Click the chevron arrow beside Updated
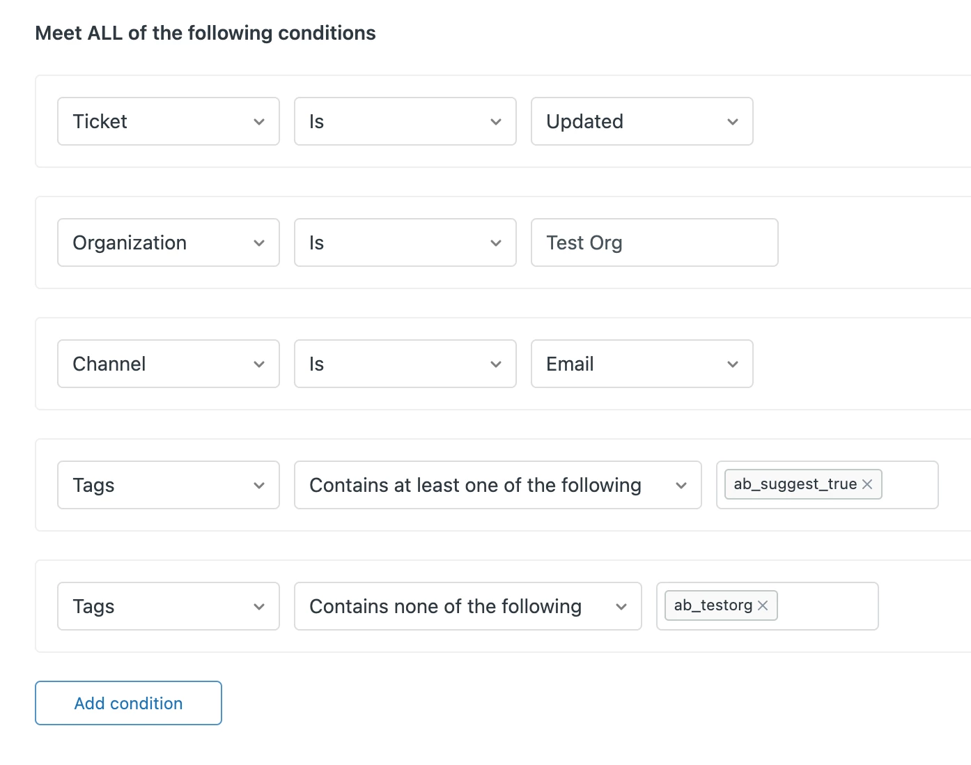971x765 pixels. pyautogui.click(x=733, y=122)
